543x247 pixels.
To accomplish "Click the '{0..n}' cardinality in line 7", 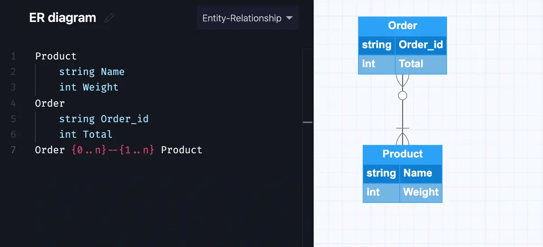I will [88, 150].
